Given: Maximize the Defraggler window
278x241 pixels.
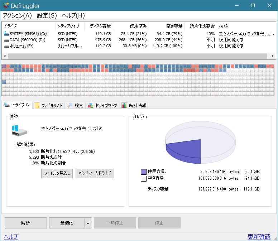Looking at the screenshot, I should [253, 5].
